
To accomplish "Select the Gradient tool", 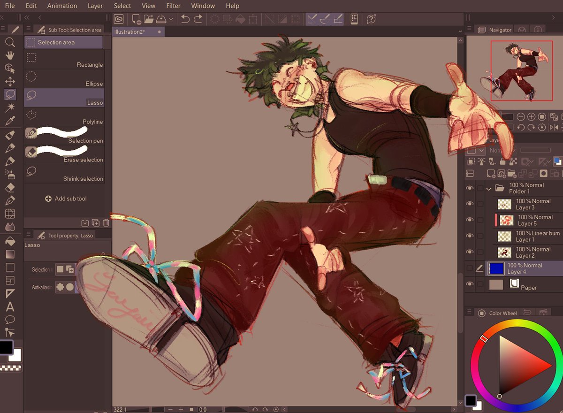I will [x=10, y=254].
